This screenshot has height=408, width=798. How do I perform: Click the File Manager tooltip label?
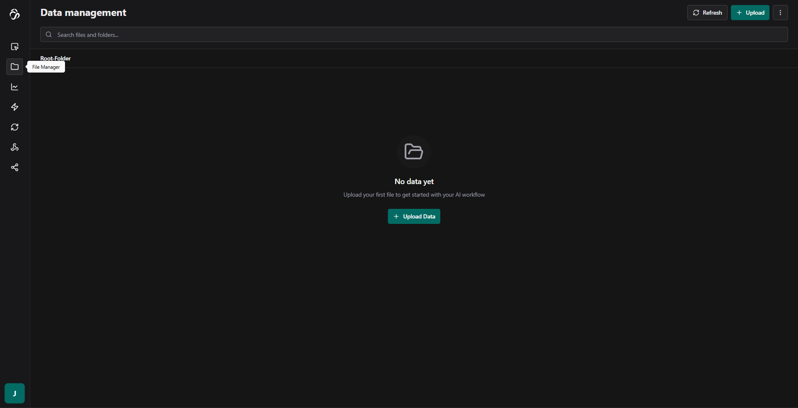coord(46,67)
